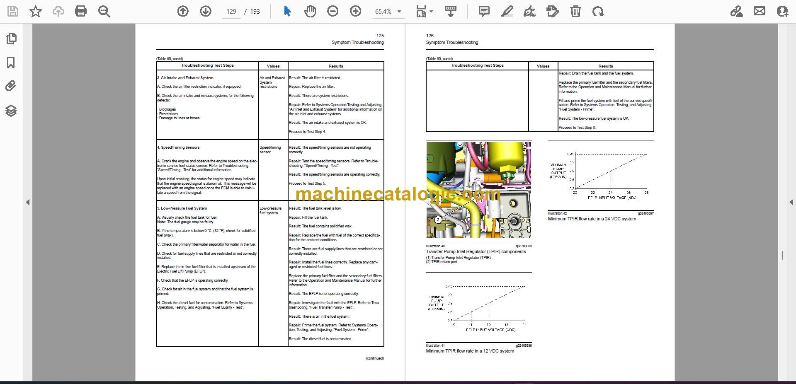This screenshot has width=796, height=384.
Task: Open the fit page options tool
Action: tap(421, 11)
